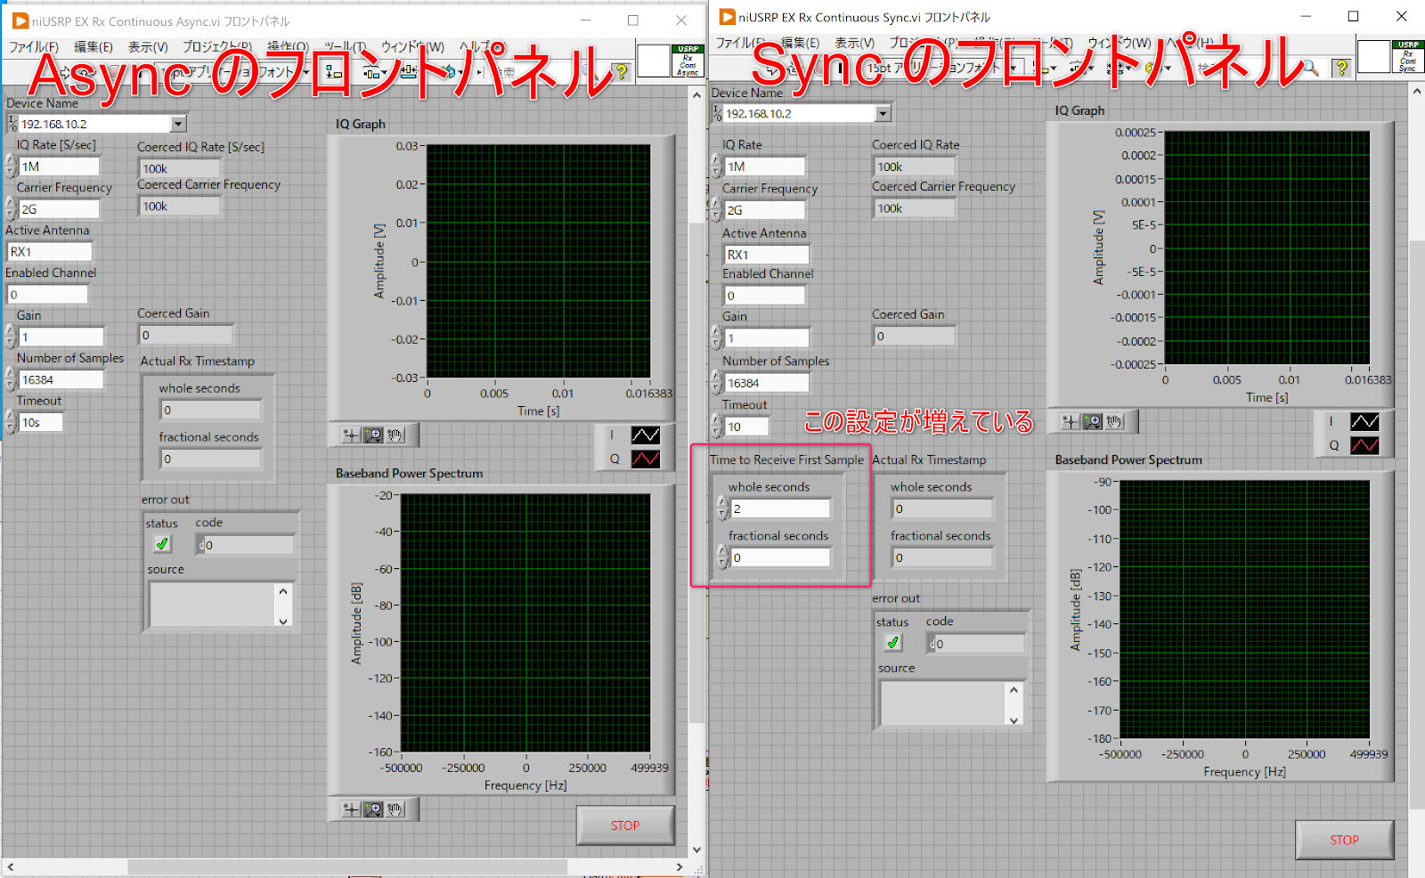Select cursor tool on Sync IQ Graph palette
Screen dimensions: 1425x878
point(1071,421)
